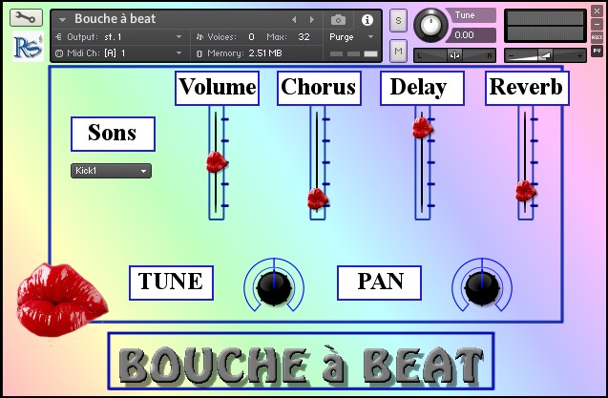Toggle the PV button
Viewport: 608px width, 398px height.
pyautogui.click(x=597, y=51)
